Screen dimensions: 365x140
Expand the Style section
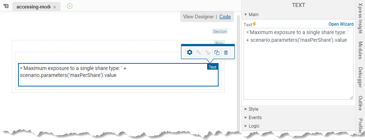click(251, 109)
